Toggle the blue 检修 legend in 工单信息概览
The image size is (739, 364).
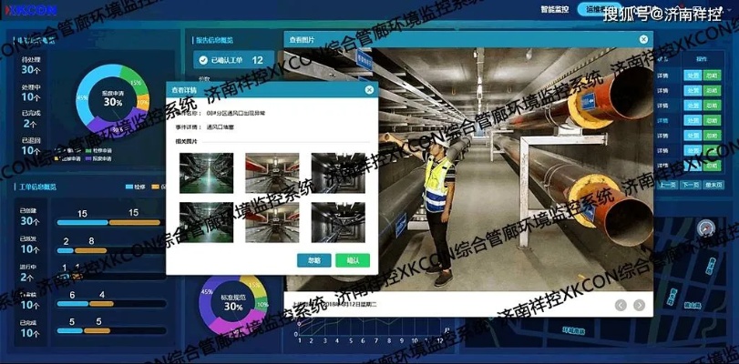click(x=136, y=187)
